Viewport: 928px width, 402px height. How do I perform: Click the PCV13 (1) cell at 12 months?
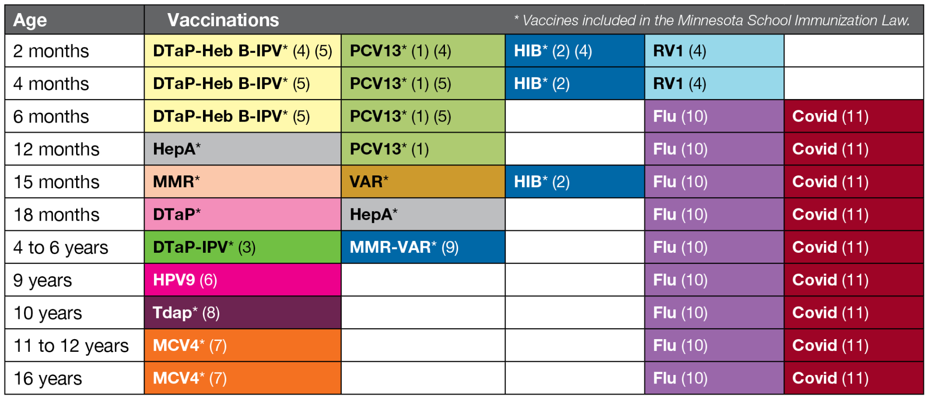(x=423, y=149)
